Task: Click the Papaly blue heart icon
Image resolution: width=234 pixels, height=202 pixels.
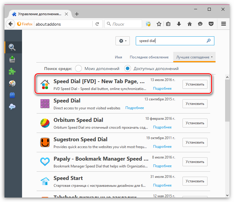Action: tap(45, 162)
